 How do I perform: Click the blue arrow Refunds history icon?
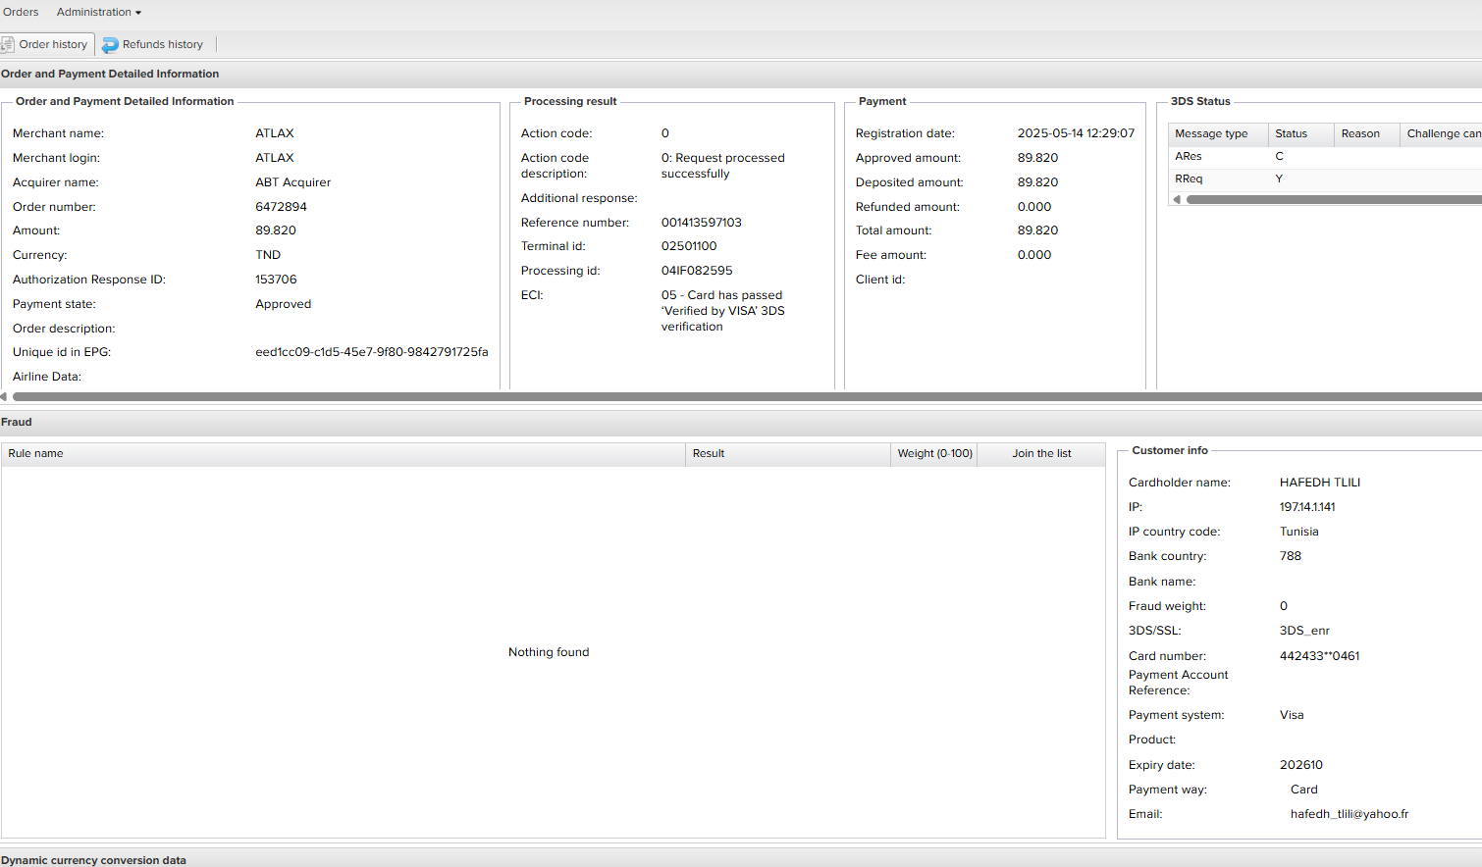point(110,45)
